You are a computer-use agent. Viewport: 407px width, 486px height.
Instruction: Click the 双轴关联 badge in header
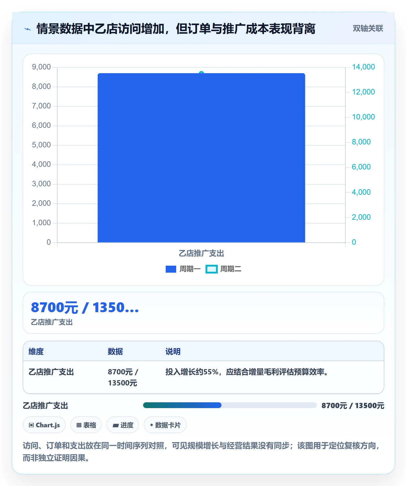[368, 28]
